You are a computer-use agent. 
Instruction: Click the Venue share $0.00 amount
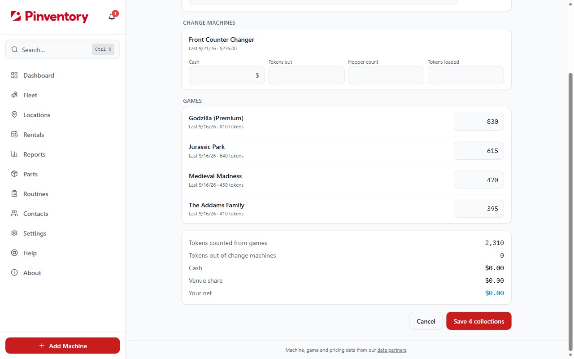tap(495, 280)
